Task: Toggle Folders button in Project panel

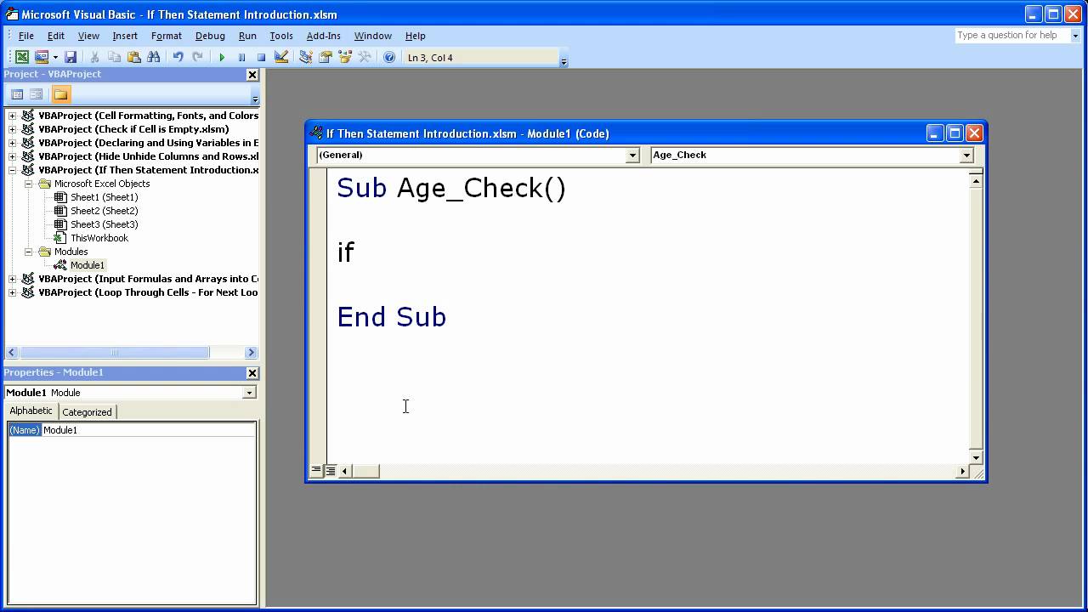Action: (60, 94)
